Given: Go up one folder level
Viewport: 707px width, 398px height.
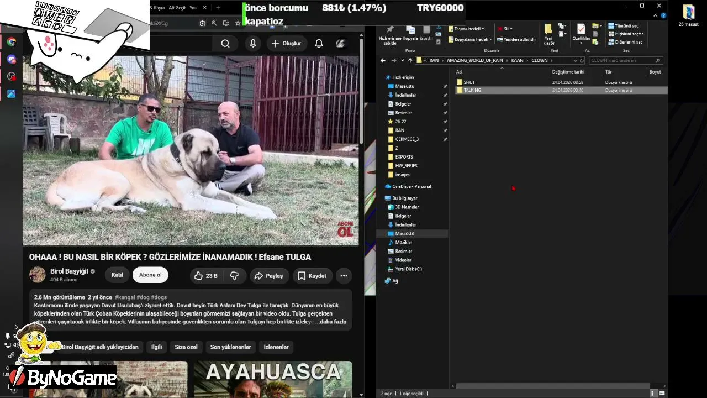Looking at the screenshot, I should coord(410,60).
